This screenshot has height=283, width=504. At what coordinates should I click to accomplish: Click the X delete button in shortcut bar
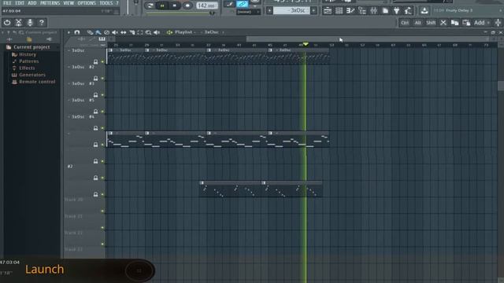[443, 23]
